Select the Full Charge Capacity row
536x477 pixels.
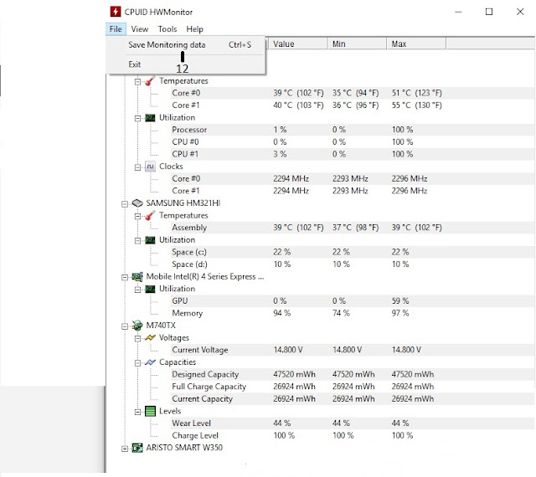[352, 387]
